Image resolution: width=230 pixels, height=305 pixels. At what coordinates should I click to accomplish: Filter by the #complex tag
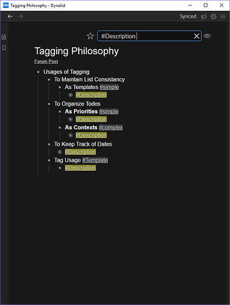[x=111, y=127]
